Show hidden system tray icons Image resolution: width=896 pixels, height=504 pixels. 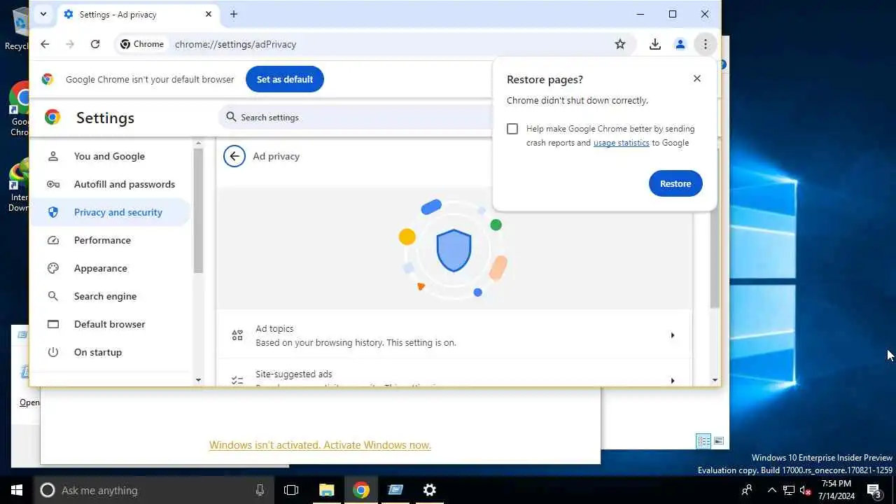(771, 490)
